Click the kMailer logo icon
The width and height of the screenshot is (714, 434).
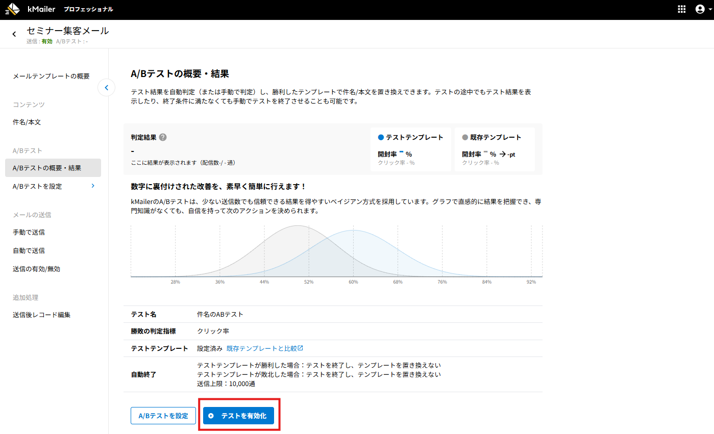(x=13, y=9)
